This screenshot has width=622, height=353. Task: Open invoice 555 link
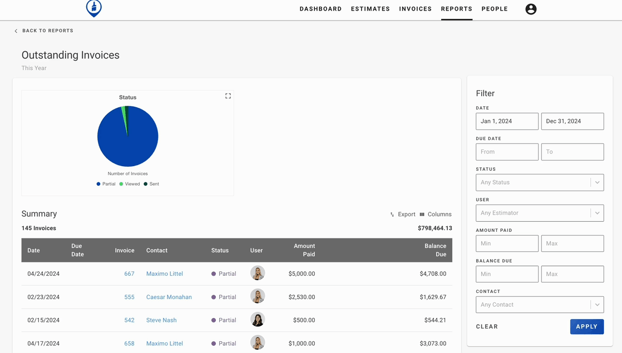point(129,297)
